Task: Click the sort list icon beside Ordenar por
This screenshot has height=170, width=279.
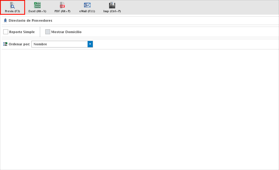Action: coord(5,44)
